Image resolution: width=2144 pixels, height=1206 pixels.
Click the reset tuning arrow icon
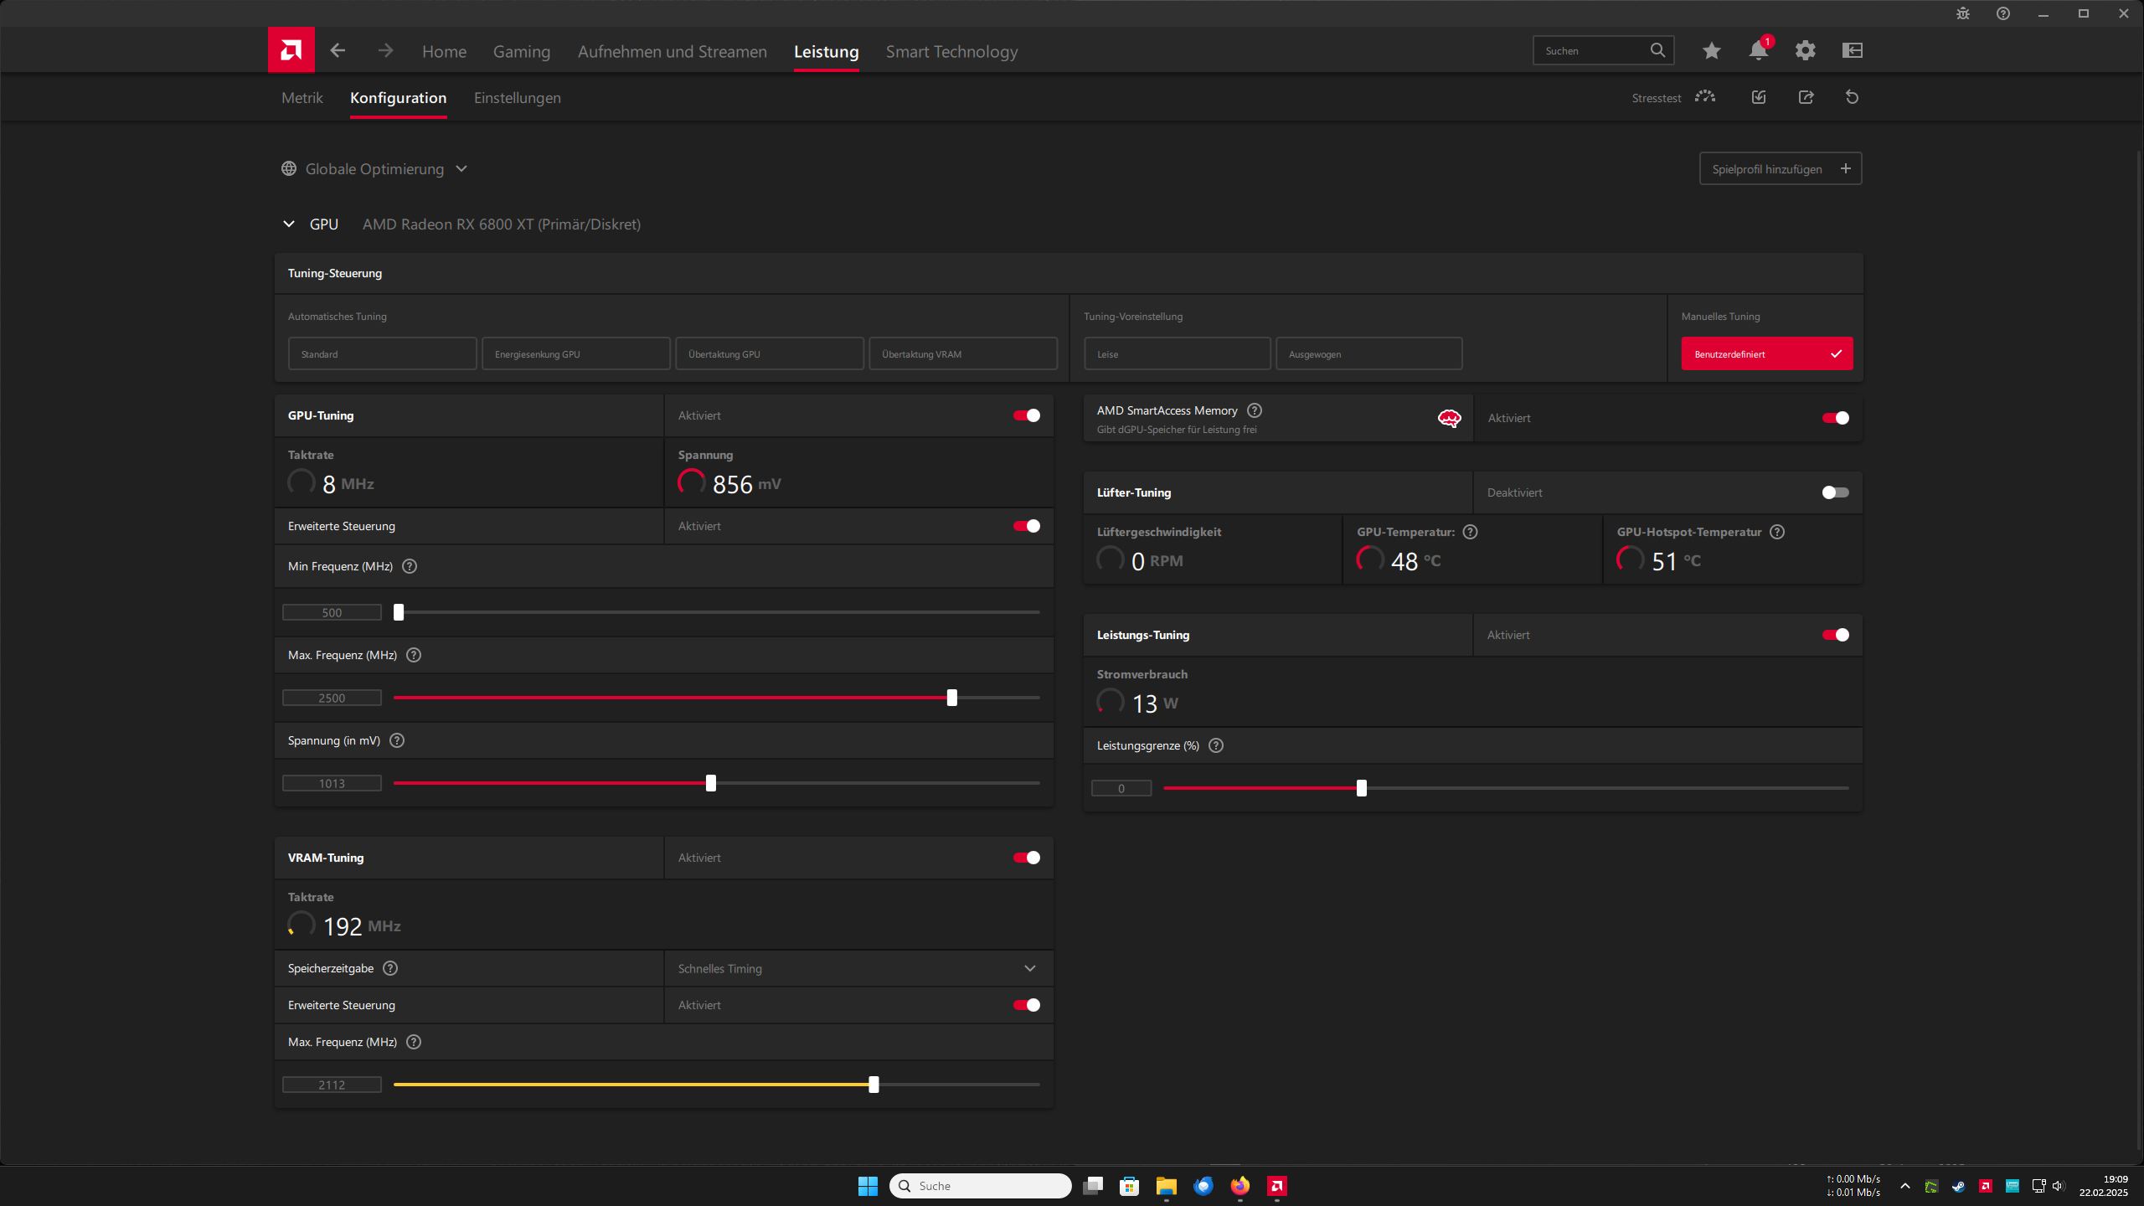click(x=1852, y=97)
